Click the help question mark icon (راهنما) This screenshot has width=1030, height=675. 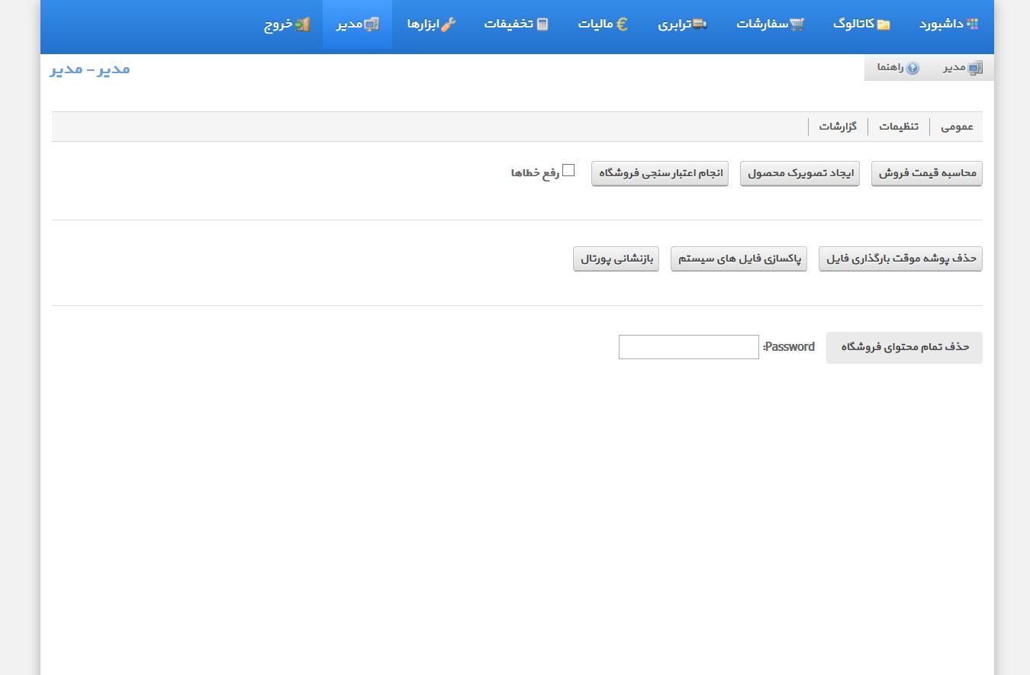pyautogui.click(x=913, y=68)
